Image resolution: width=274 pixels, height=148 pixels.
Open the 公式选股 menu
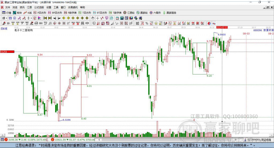[x=39, y=7]
